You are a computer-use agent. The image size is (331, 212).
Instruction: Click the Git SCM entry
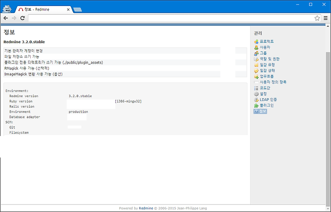[x=12, y=127]
